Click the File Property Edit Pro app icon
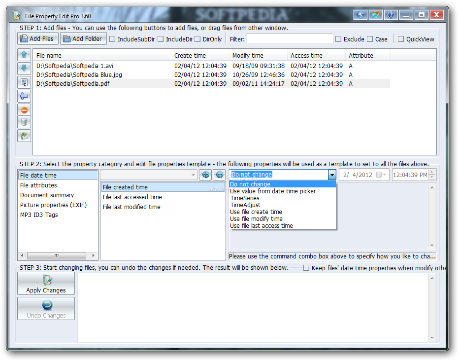 pos(17,15)
